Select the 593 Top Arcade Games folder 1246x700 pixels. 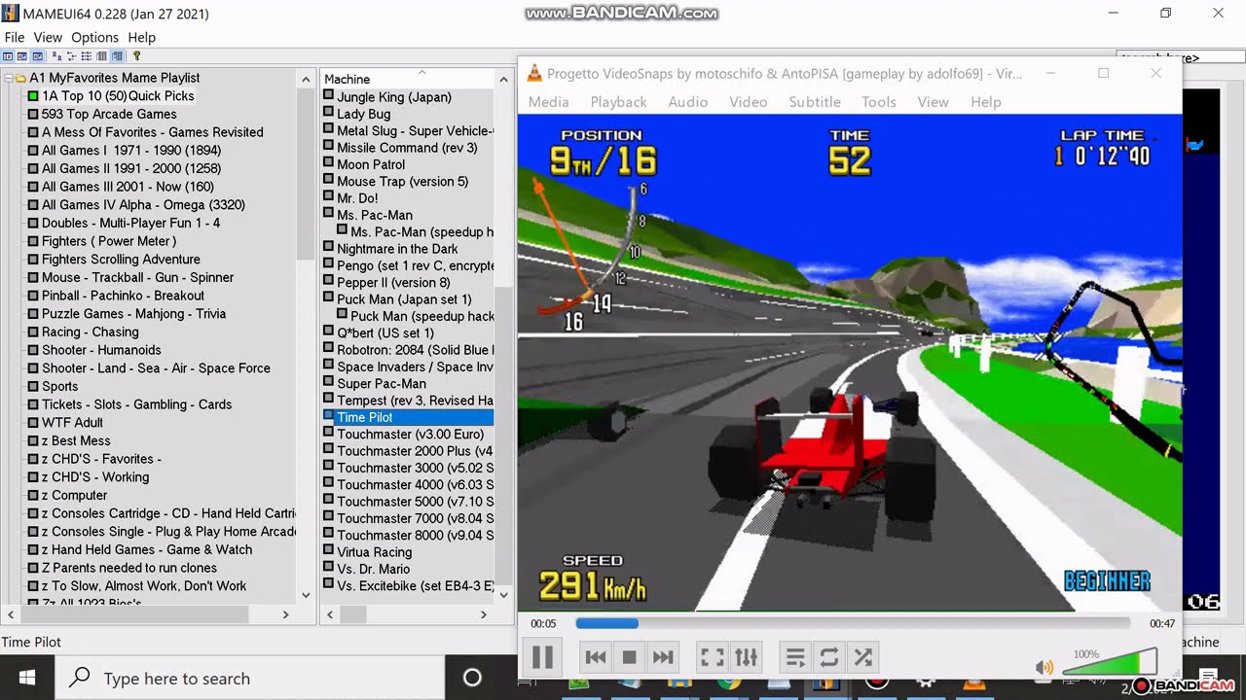tap(109, 114)
